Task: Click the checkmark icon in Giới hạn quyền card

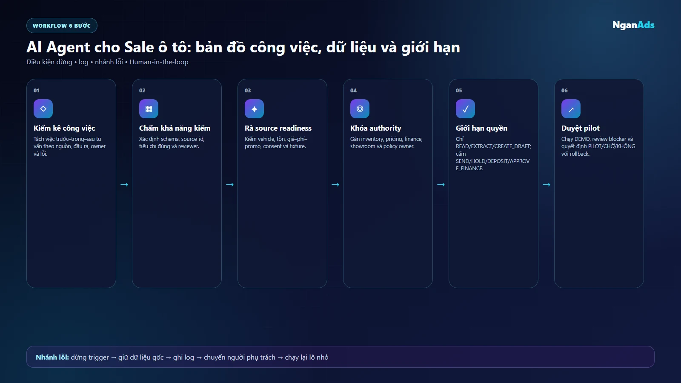Action: 465,109
